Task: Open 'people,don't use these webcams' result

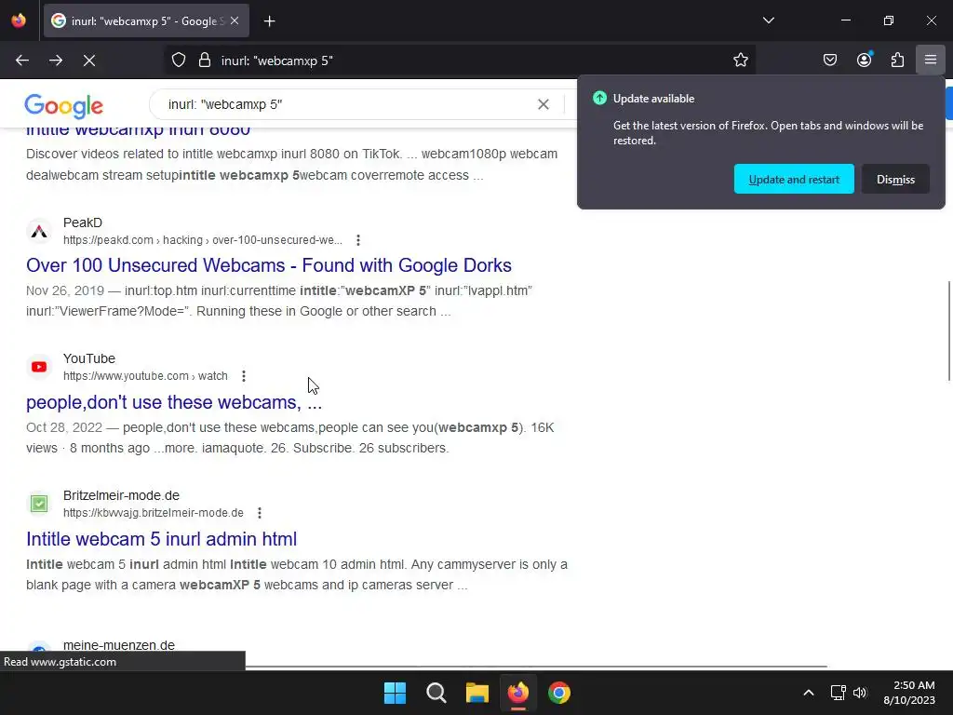Action: [174, 402]
